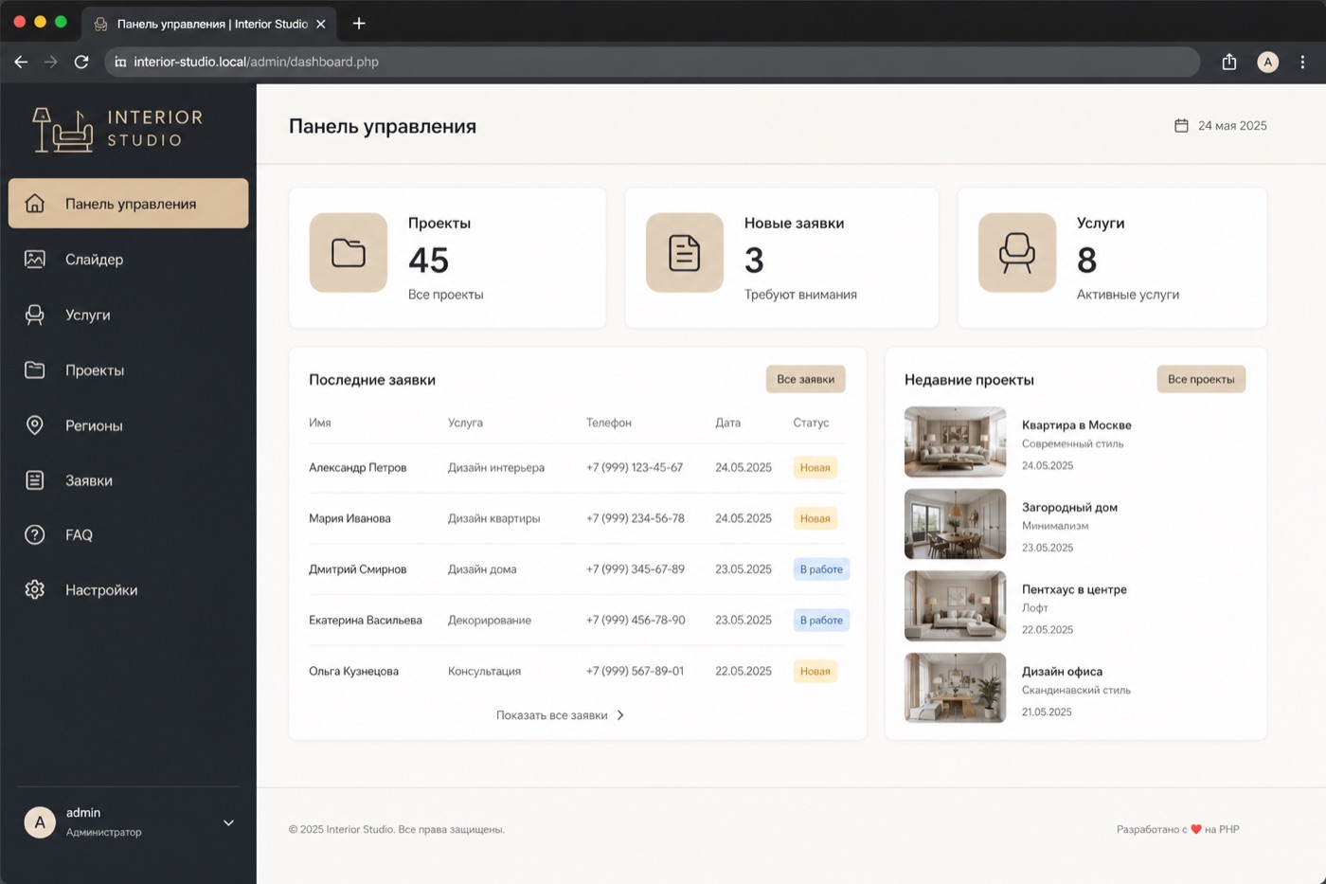Viewport: 1326px width, 884px height.
Task: Open the browser three-dot menu
Action: 1302,62
